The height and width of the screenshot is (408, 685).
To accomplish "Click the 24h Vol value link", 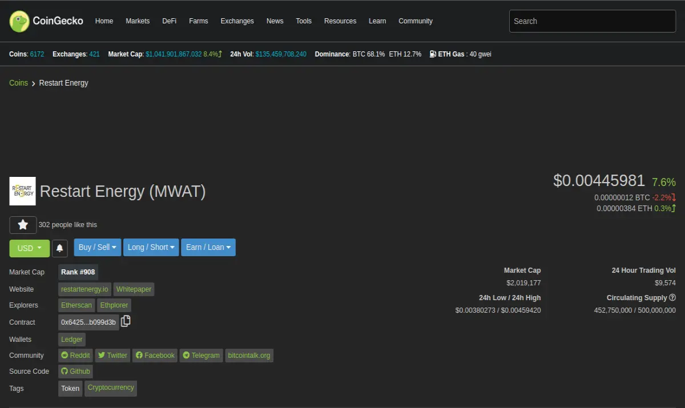I will click(x=281, y=54).
